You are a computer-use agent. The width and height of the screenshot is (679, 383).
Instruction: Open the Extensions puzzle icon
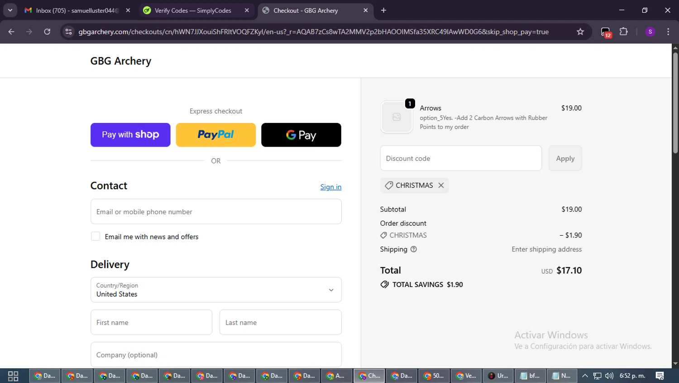[x=624, y=32]
